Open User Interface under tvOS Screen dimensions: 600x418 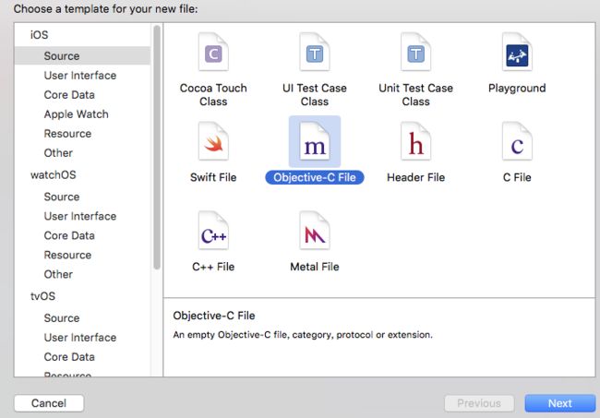coord(80,338)
